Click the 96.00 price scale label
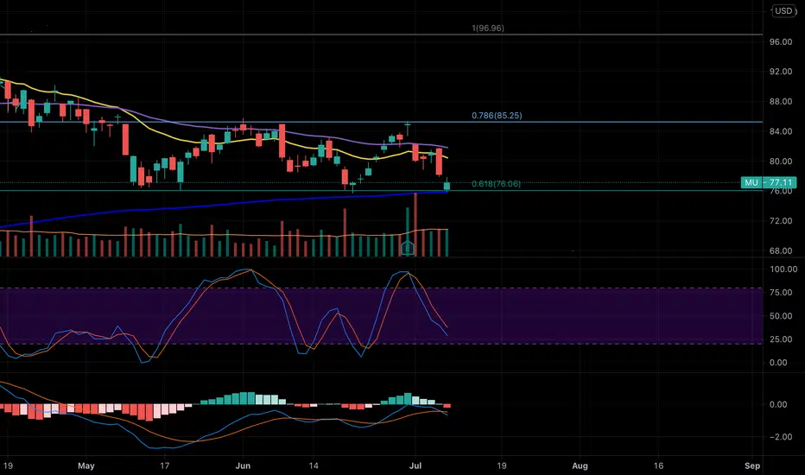Viewport: 805px width, 475px height. (780, 41)
